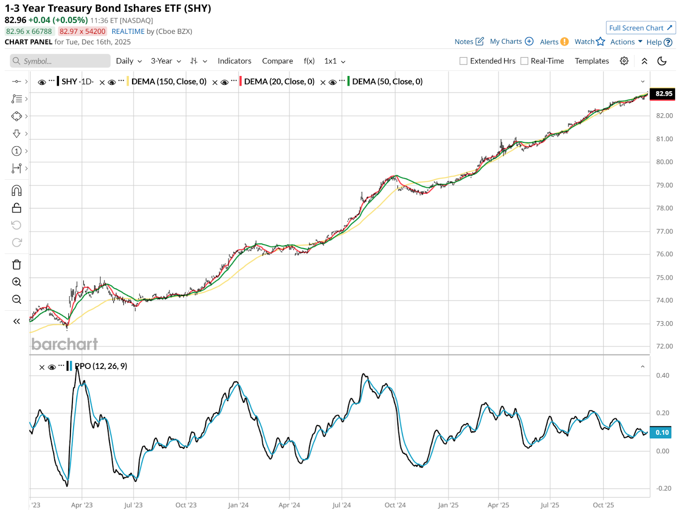This screenshot has height=510, width=695.
Task: Lock all drawings with padlock icon
Action: click(x=17, y=208)
